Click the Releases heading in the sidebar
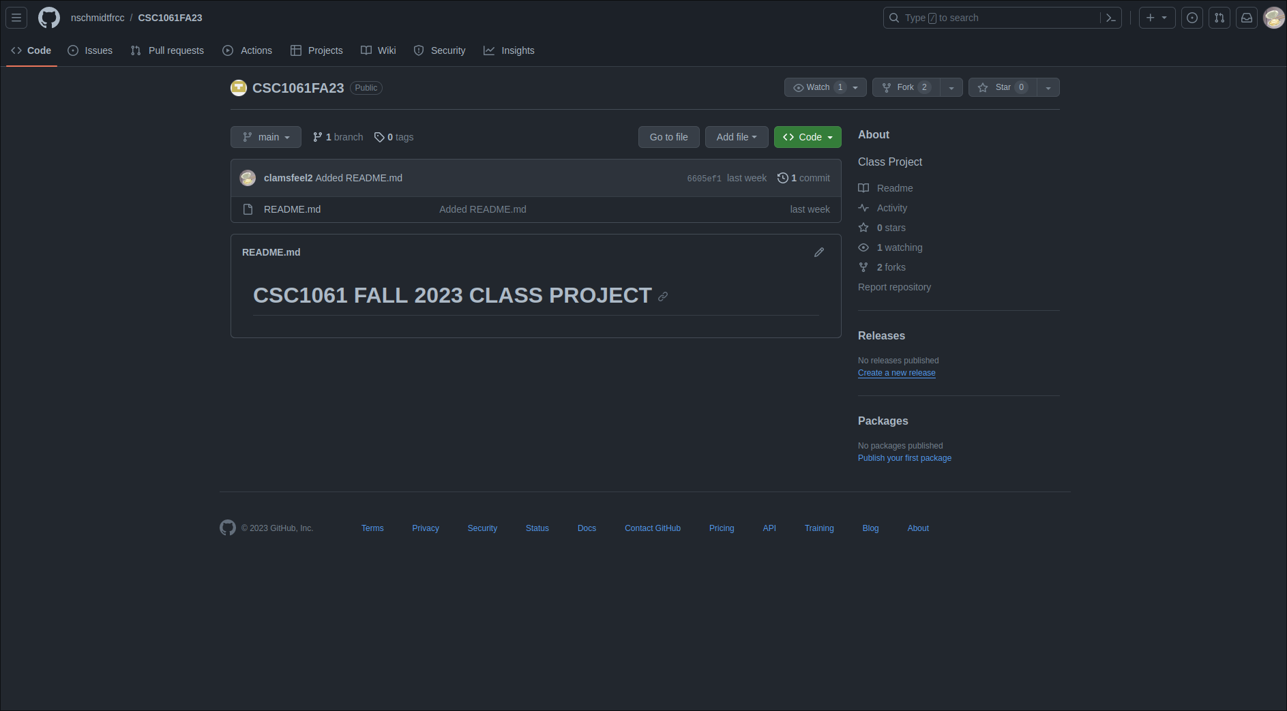Screen dimensions: 1287x711 881,336
